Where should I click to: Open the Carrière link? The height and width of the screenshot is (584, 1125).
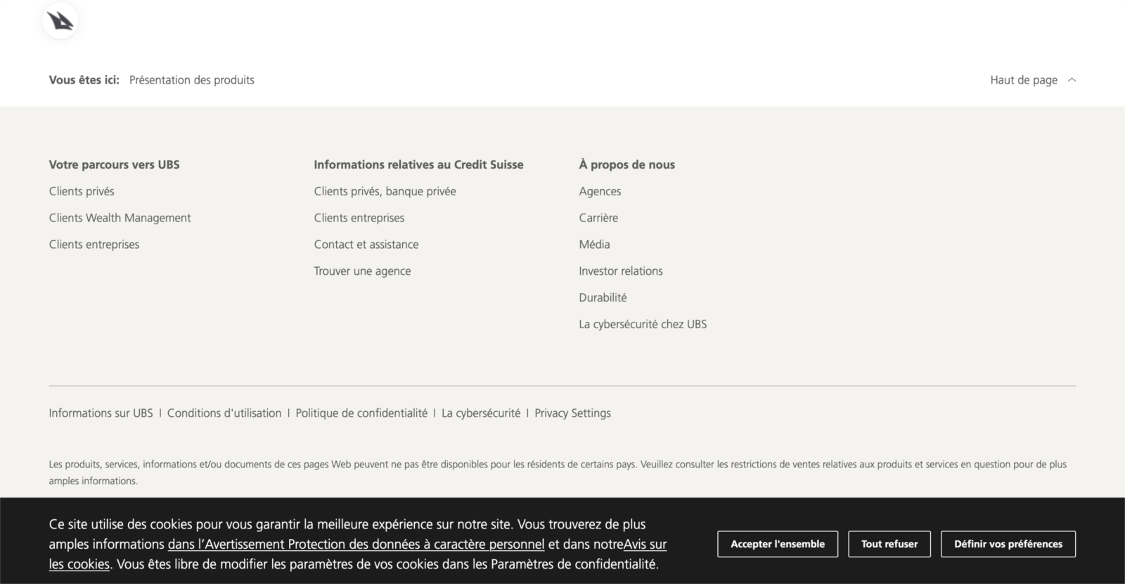598,218
